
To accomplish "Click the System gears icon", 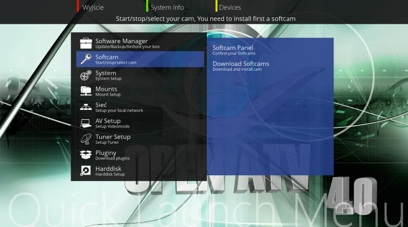I will (x=86, y=76).
